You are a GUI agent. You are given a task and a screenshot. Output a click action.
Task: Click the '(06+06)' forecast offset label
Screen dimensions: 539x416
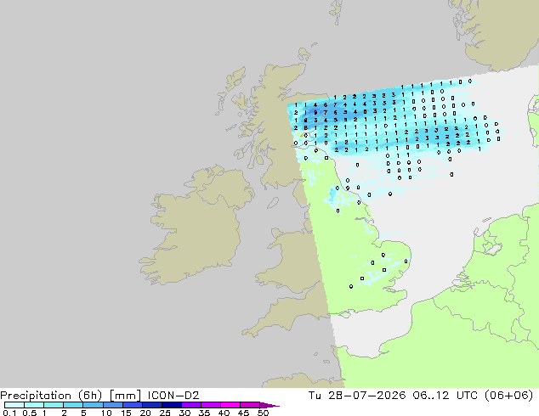508,396
